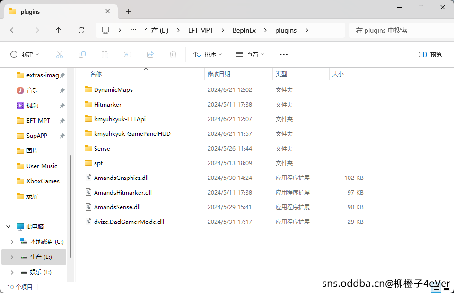Refresh the current folder view
Screen dimensions: 454x293
81,30
